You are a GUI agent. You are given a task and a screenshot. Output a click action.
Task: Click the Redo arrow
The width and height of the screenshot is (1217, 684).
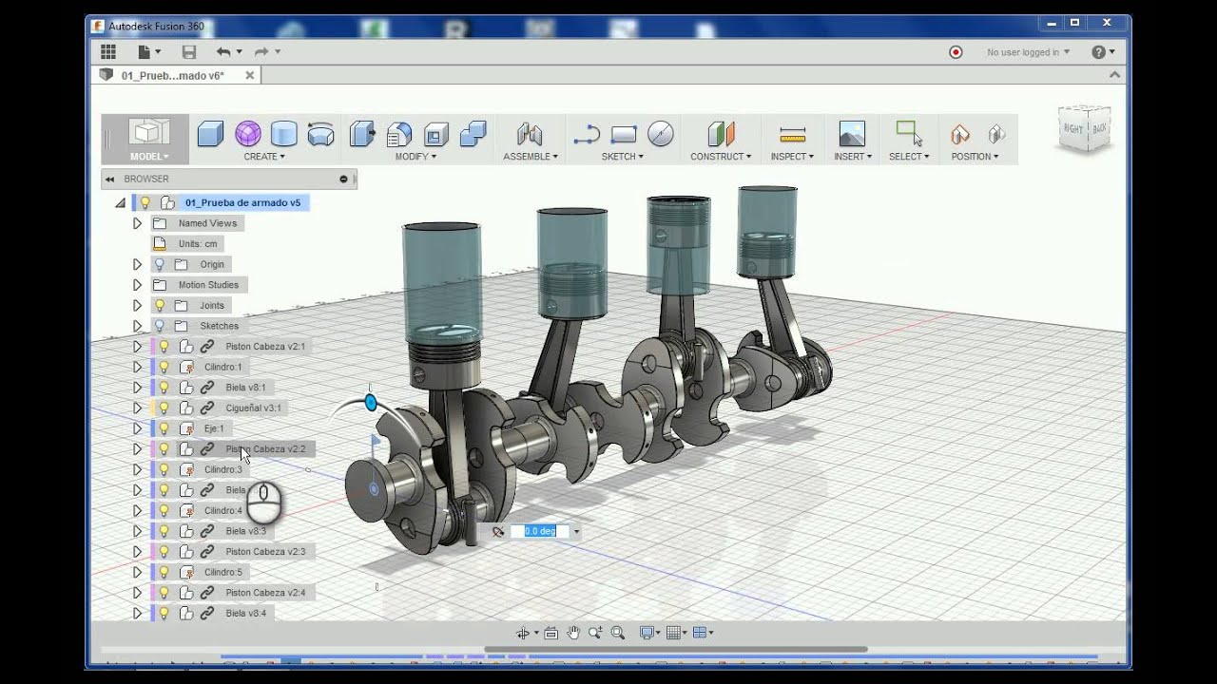point(261,51)
